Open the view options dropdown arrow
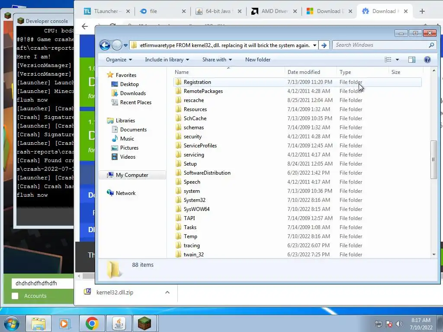 click(397, 60)
